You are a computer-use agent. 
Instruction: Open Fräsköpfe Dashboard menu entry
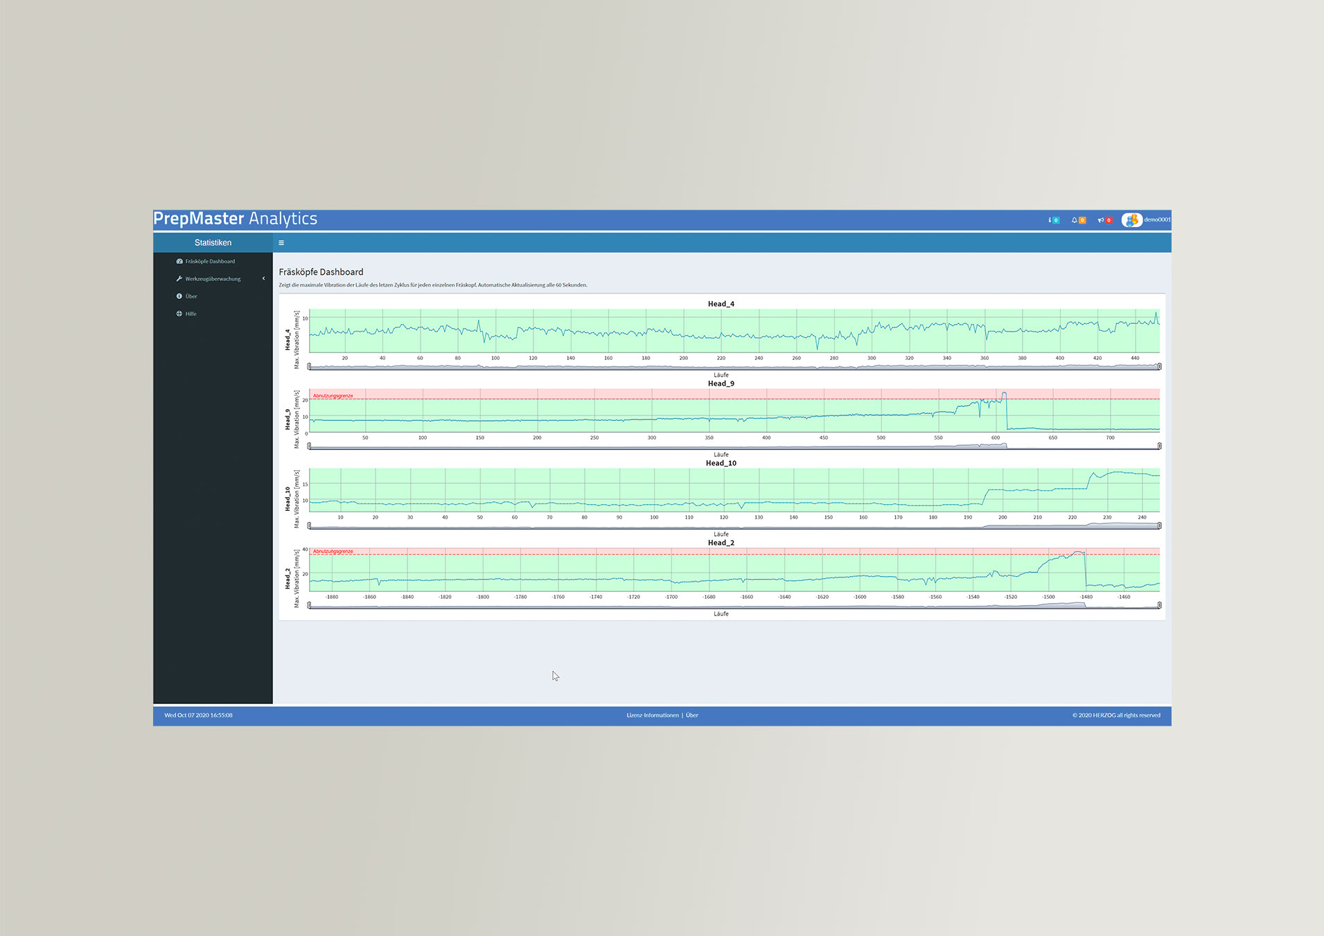pyautogui.click(x=210, y=262)
